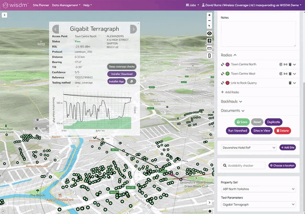Zoom in on the map
Screen dimensions: 305x214
[209, 15]
